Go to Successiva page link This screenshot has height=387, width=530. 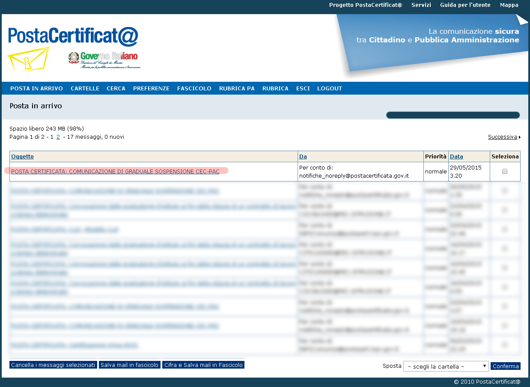coord(503,137)
